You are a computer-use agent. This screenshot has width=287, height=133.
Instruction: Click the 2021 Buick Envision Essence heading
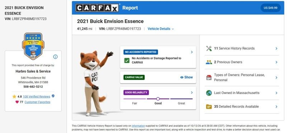pos(110,21)
